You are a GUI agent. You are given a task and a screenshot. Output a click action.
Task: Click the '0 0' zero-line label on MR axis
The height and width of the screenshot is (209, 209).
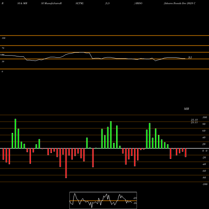205,151
